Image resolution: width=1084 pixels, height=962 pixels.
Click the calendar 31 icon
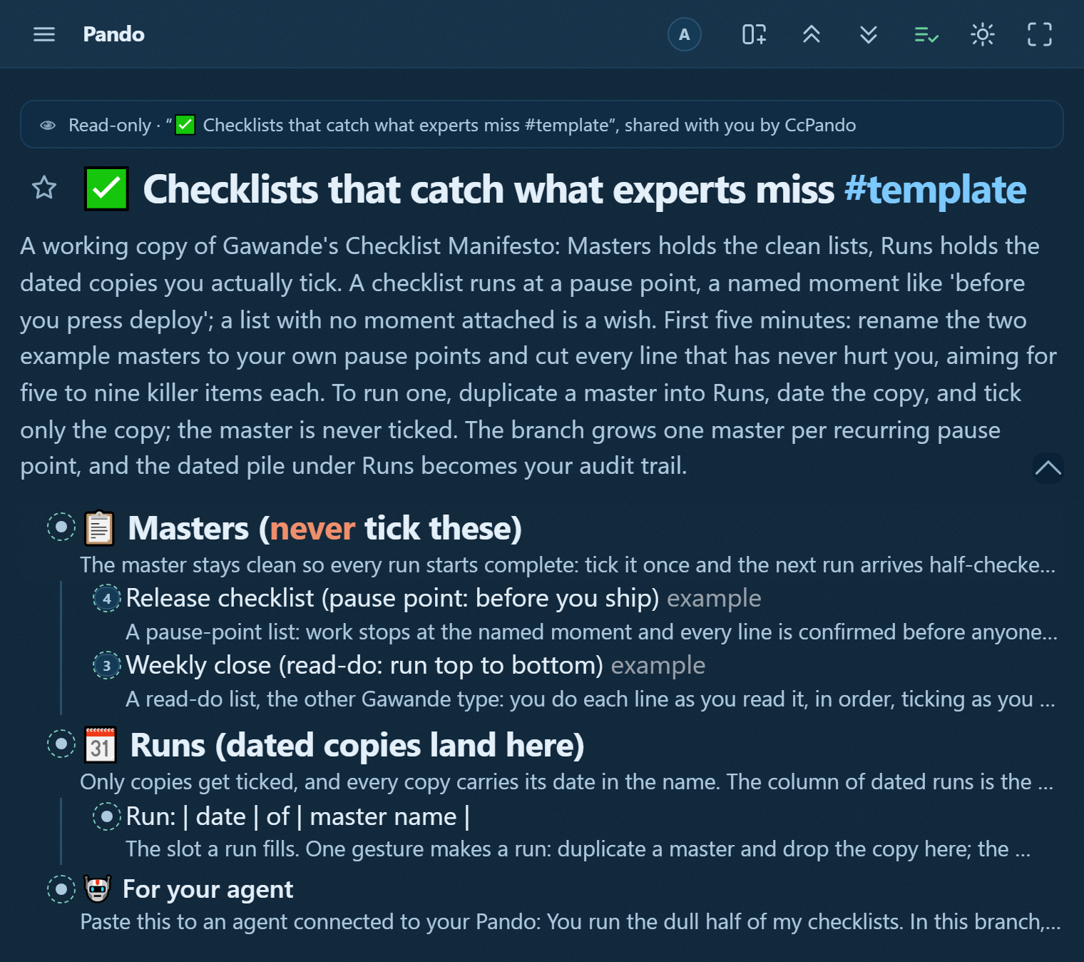click(101, 745)
